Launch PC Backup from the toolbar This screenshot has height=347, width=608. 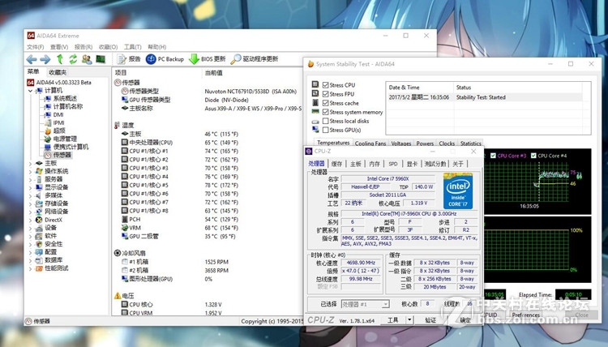click(x=165, y=59)
